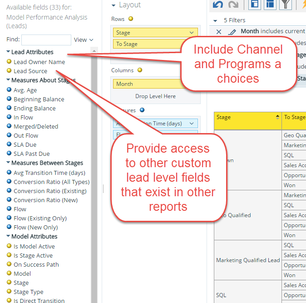306x303 pixels.
Task: Open the View dropdown menu
Action: pos(84,40)
